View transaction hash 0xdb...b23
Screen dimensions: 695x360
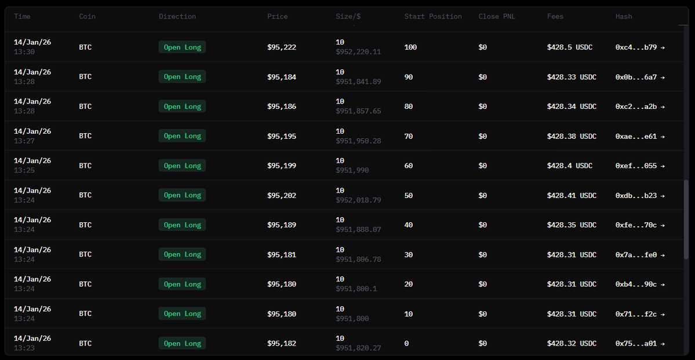click(636, 196)
